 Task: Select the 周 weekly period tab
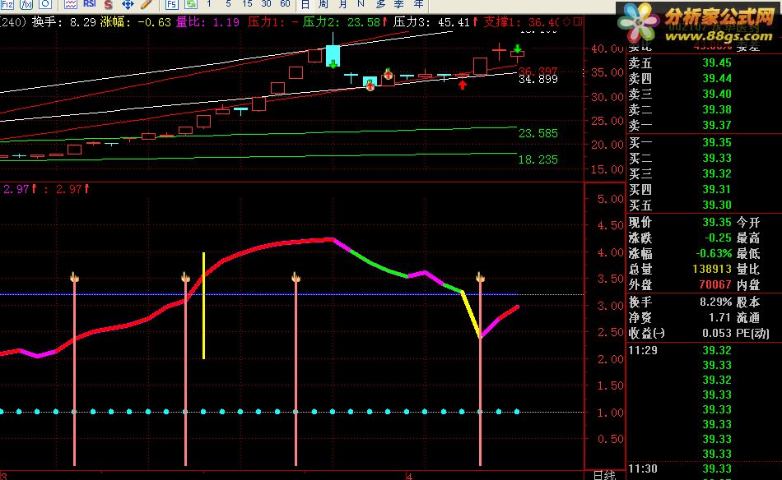point(324,4)
